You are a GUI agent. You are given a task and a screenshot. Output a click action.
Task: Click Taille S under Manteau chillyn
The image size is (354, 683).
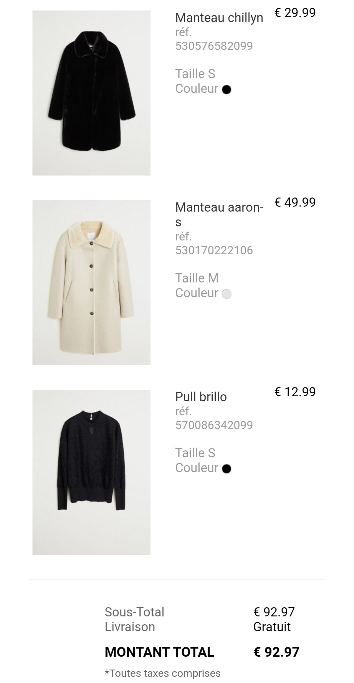195,74
